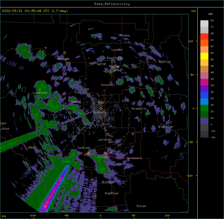This screenshot has height=219, width=224.
Task: Click the white plus marker north of Drumheller
Action: (159, 98)
